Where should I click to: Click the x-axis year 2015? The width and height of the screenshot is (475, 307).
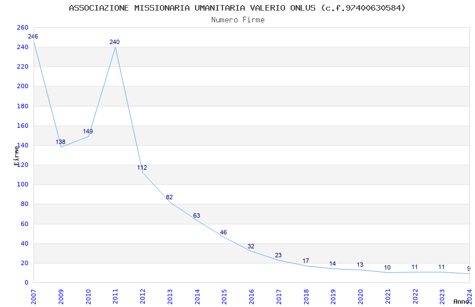point(225,297)
